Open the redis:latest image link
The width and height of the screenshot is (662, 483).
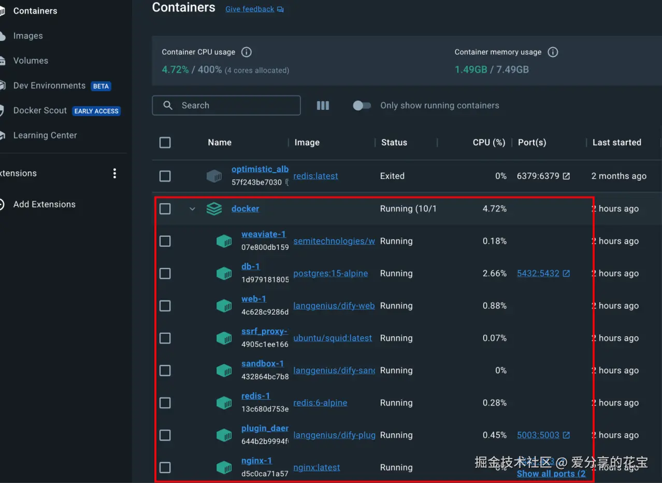pyautogui.click(x=315, y=176)
